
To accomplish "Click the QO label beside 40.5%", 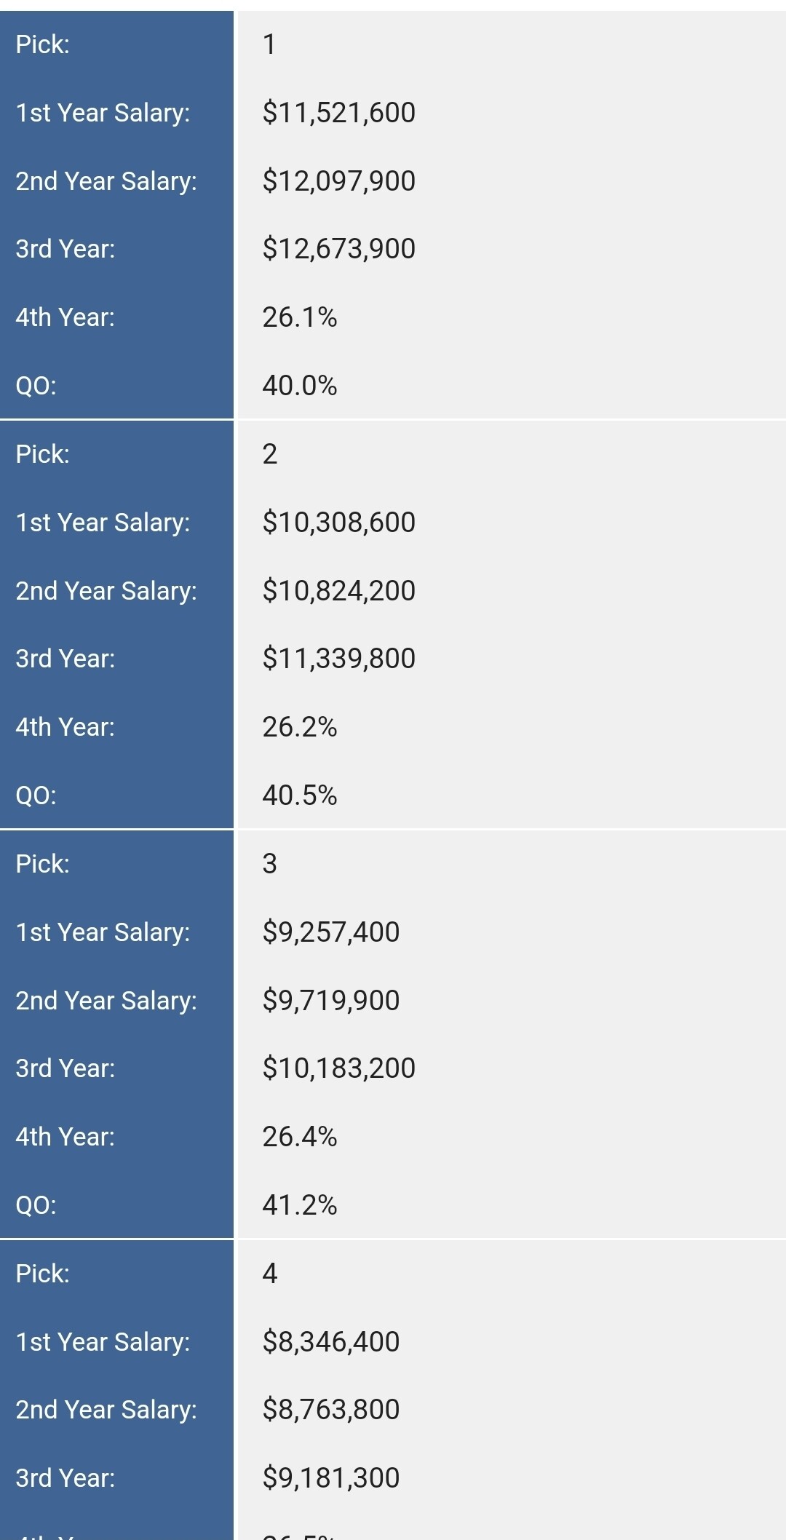I will click(x=36, y=795).
